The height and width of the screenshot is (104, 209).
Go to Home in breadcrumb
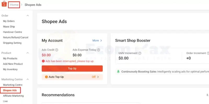point(14,5)
